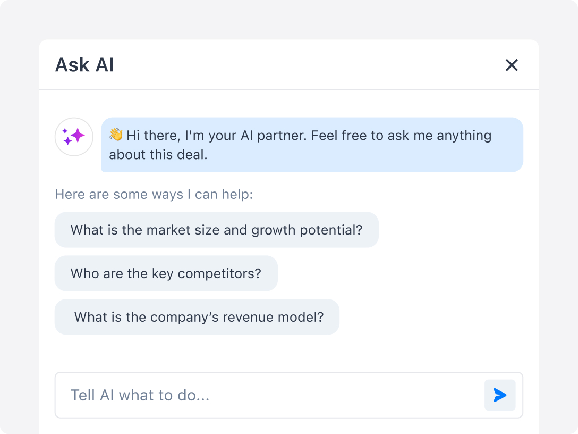Click the revenue model question
Image resolution: width=578 pixels, height=434 pixels.
(197, 317)
